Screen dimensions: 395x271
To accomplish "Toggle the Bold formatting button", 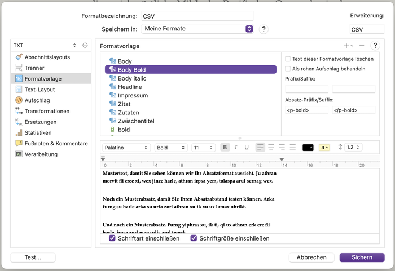I will click(x=225, y=147).
